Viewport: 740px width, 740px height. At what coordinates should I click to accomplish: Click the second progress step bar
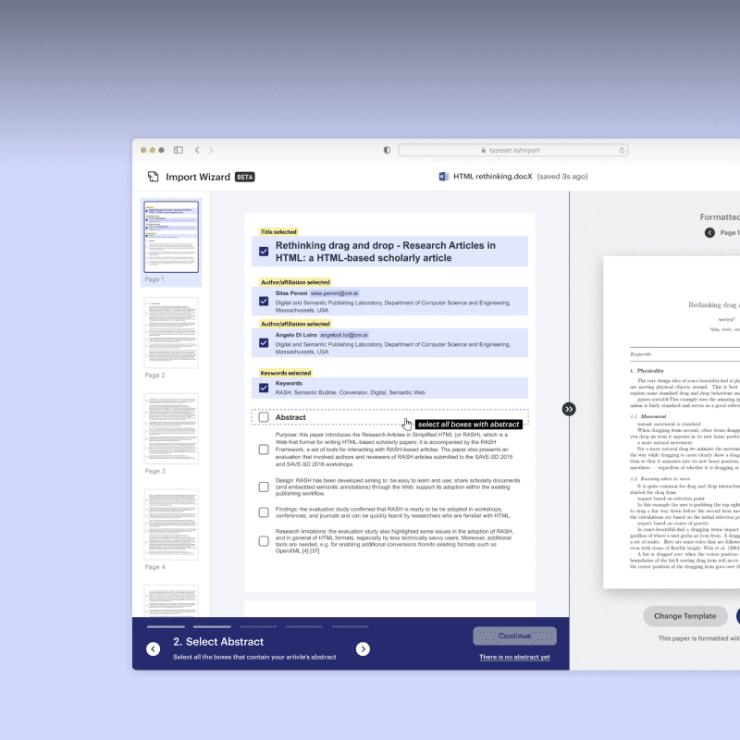point(212,627)
